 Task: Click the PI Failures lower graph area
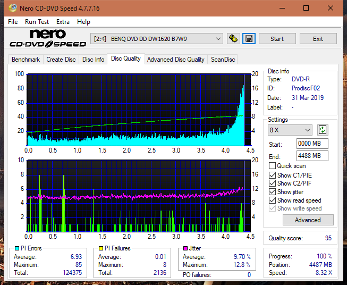[x=139, y=196]
